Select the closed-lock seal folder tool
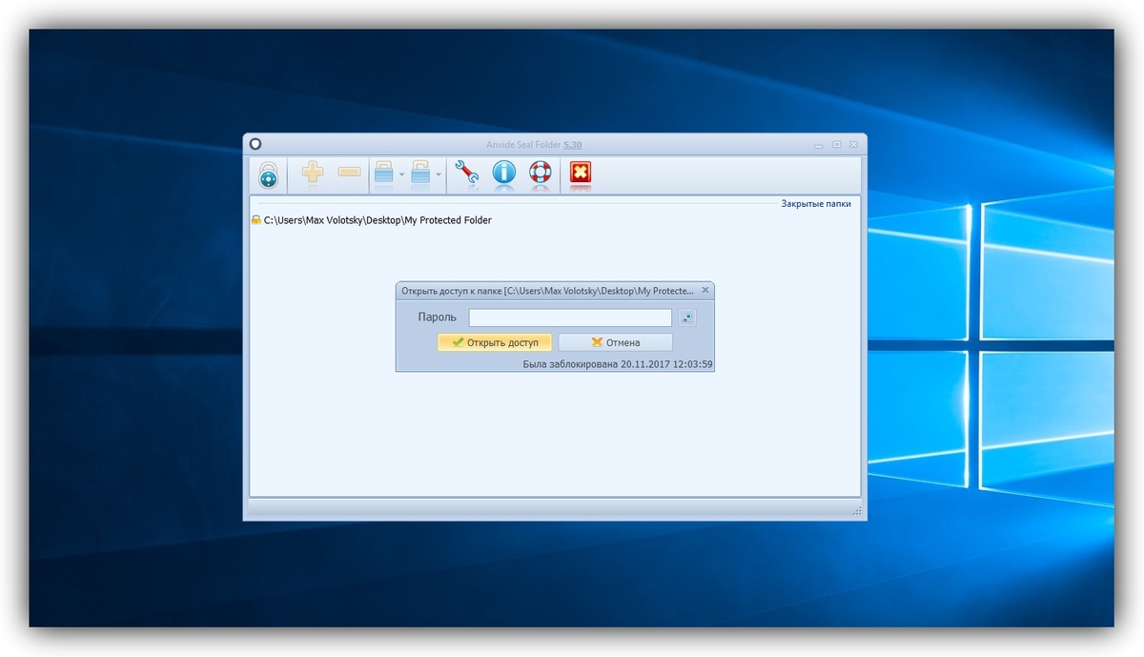This screenshot has width=1144, height=657. tap(383, 175)
